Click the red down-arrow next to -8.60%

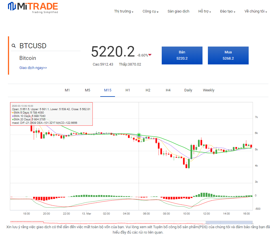click(x=150, y=55)
